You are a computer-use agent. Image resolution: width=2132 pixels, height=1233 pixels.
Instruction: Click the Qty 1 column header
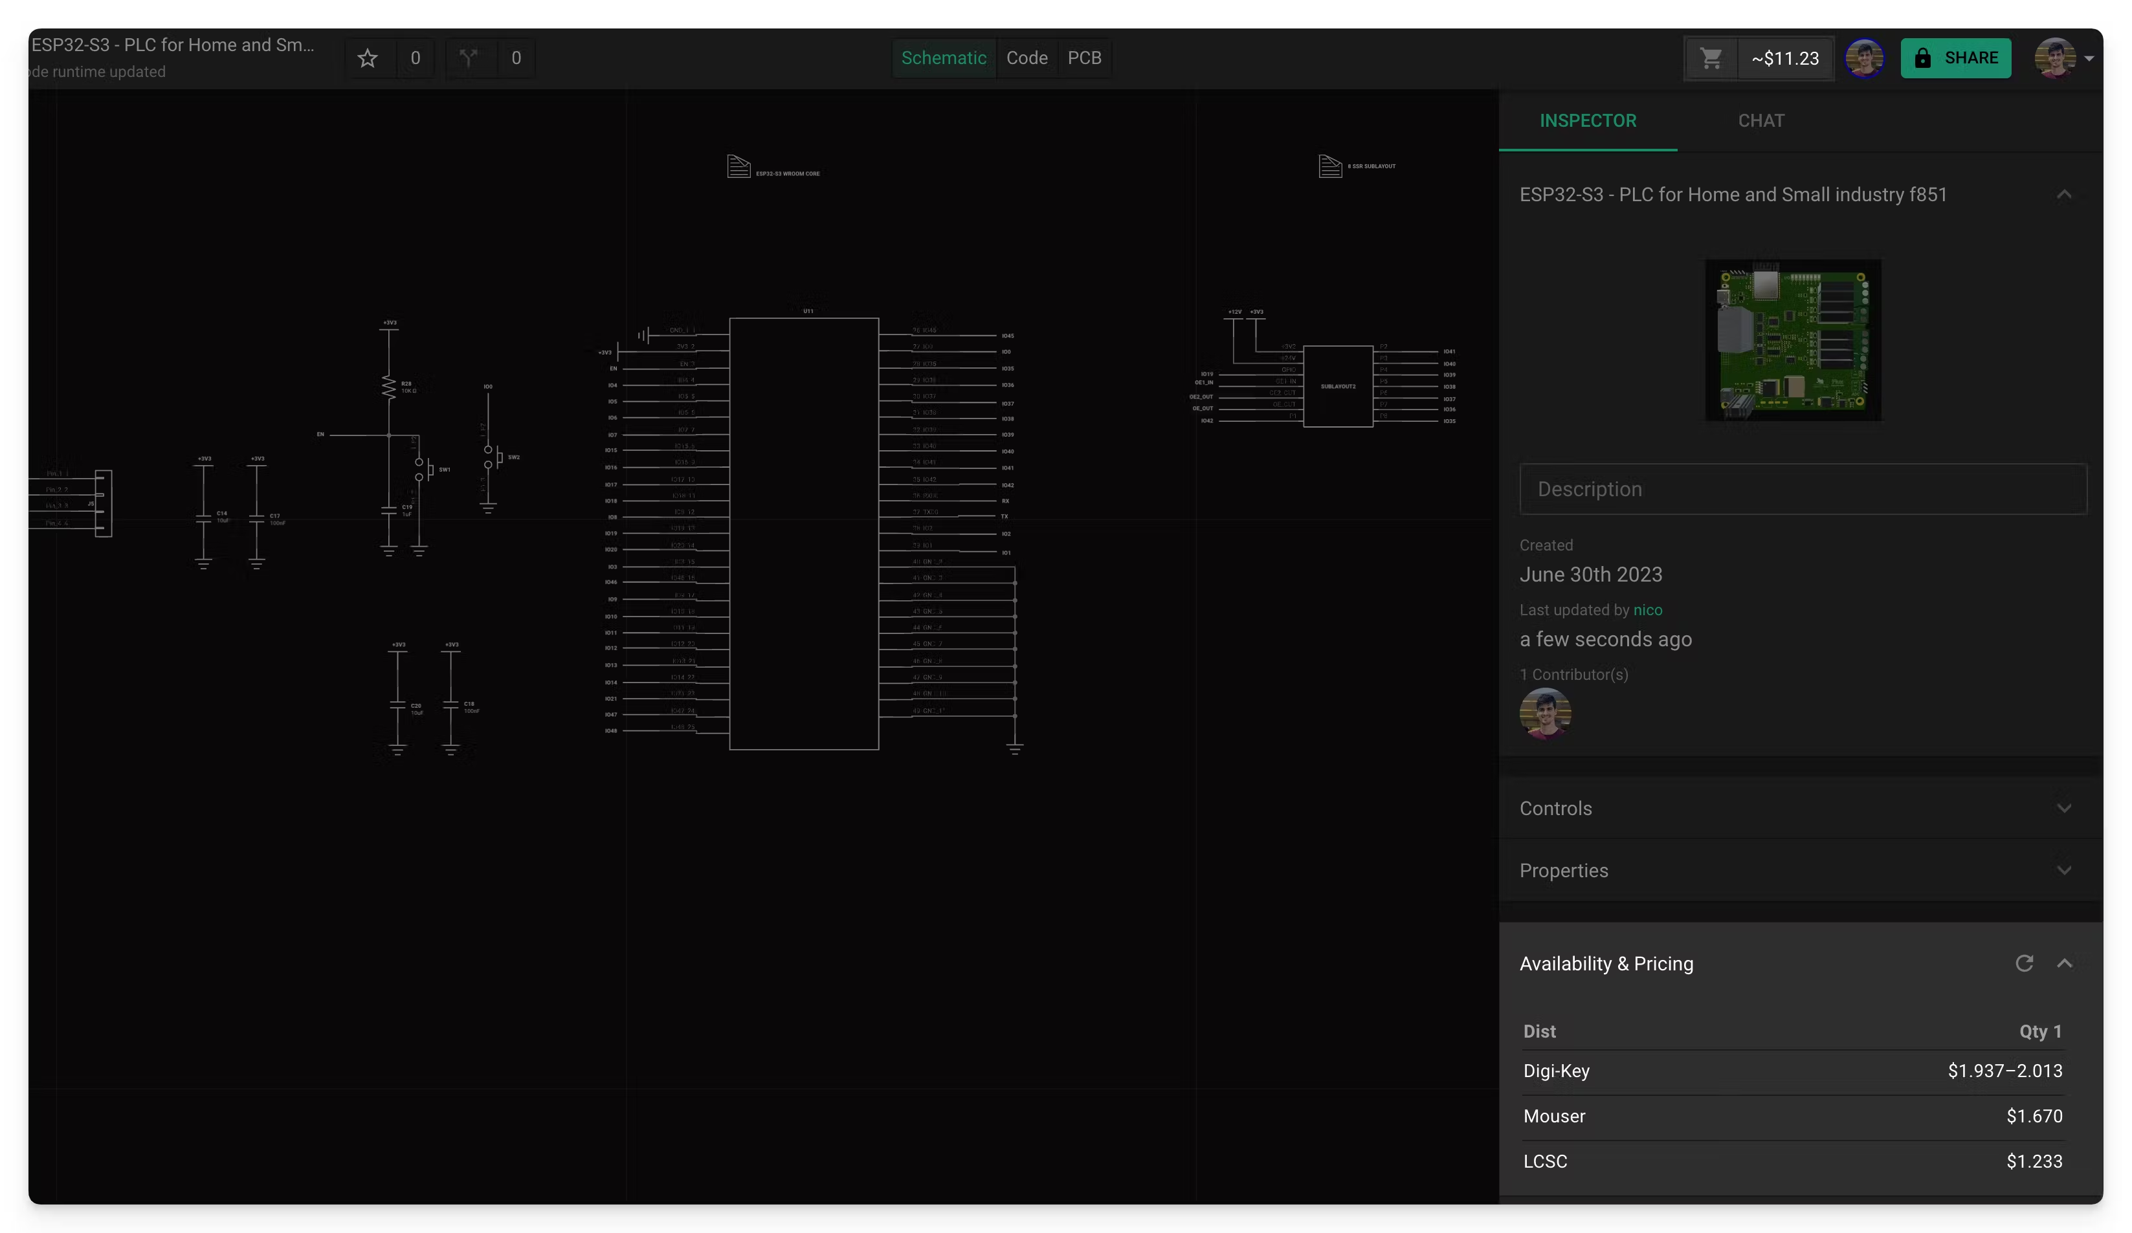pos(2040,1031)
